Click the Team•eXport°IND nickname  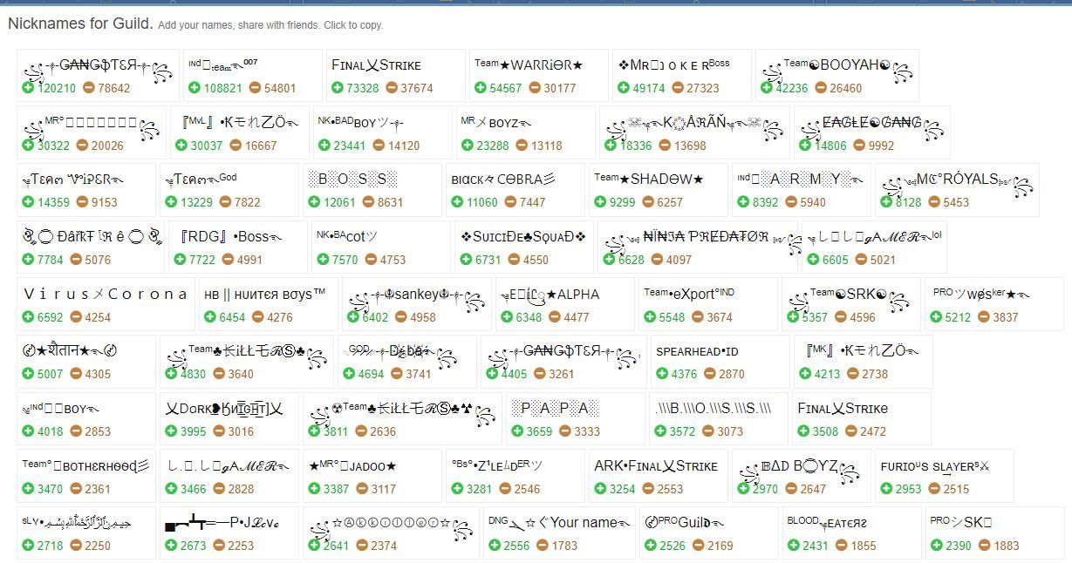[x=689, y=294]
